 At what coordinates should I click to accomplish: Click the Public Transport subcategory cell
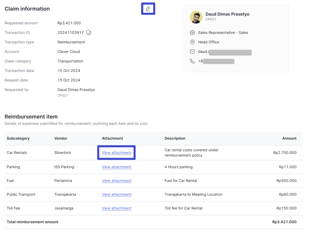pyautogui.click(x=21, y=194)
